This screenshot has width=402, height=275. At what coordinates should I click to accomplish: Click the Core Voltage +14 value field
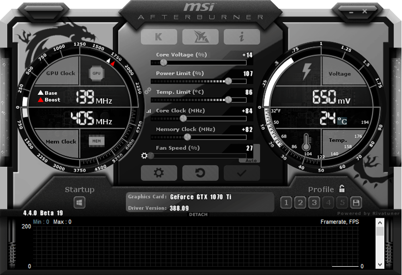point(247,55)
